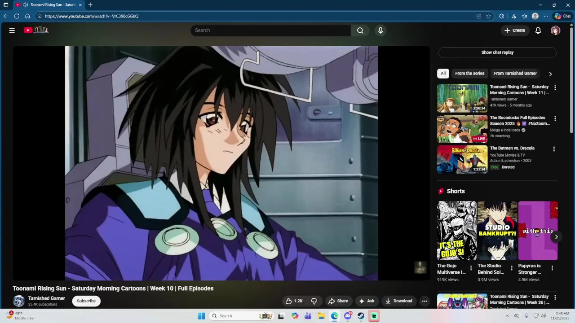
Task: Mute the tab using speaker icon
Action: [25, 5]
